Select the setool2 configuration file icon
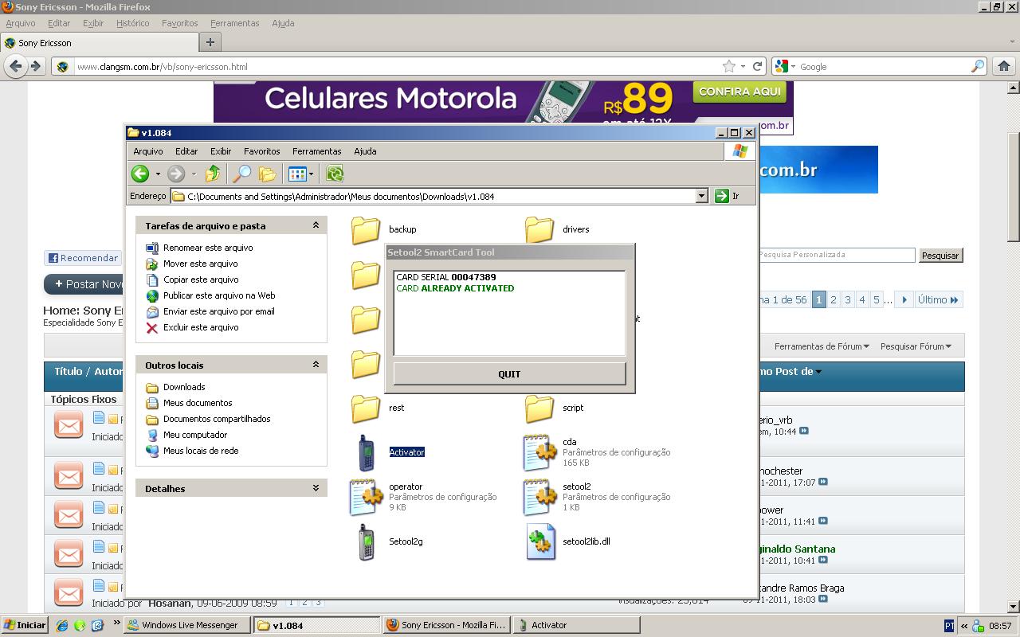 tap(539, 497)
